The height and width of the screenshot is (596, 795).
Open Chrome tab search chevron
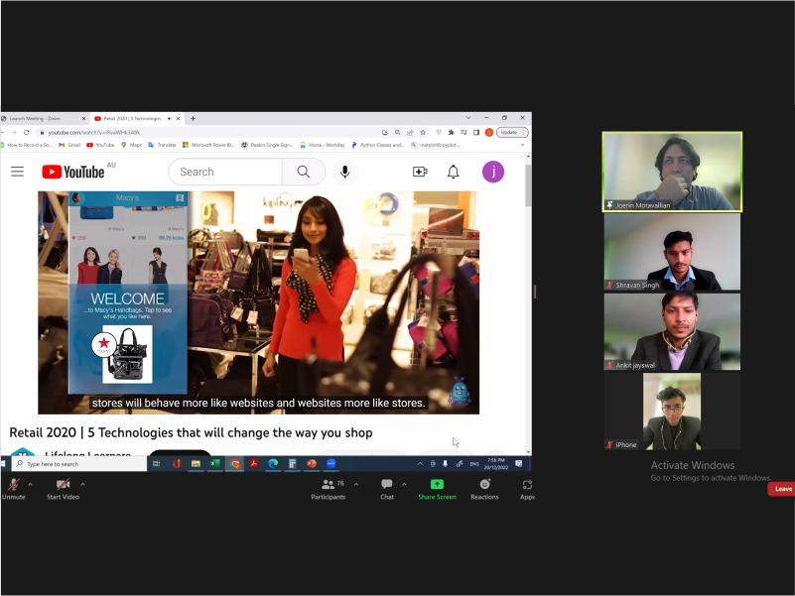(468, 118)
